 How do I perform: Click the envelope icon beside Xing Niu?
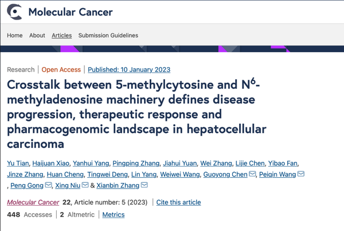(85, 185)
